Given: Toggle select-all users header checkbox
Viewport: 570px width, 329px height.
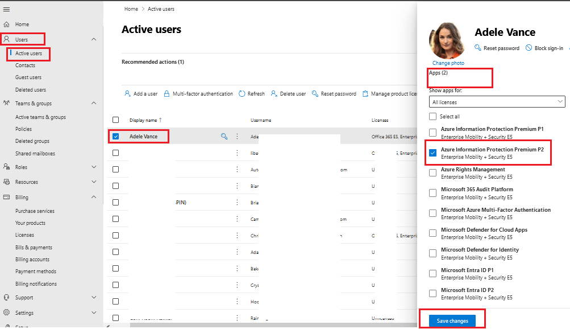Looking at the screenshot, I should click(x=115, y=120).
